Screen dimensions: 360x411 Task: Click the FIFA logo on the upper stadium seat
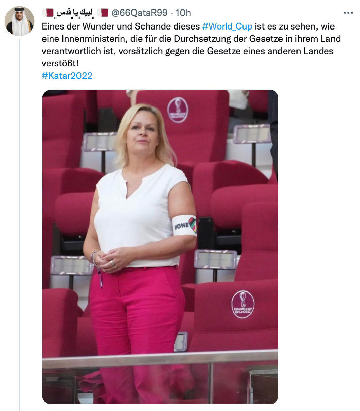coord(177,110)
